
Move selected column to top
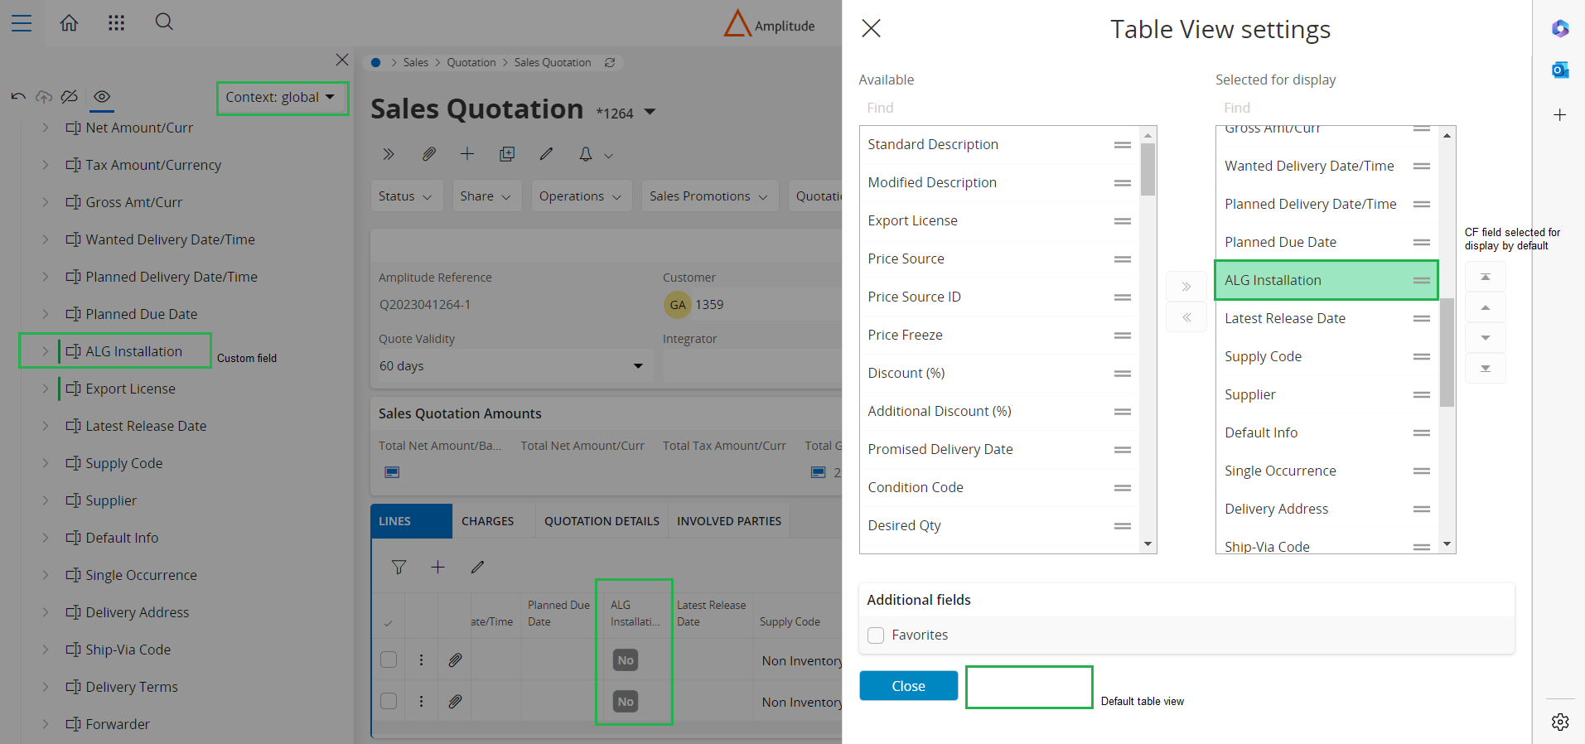click(1486, 277)
